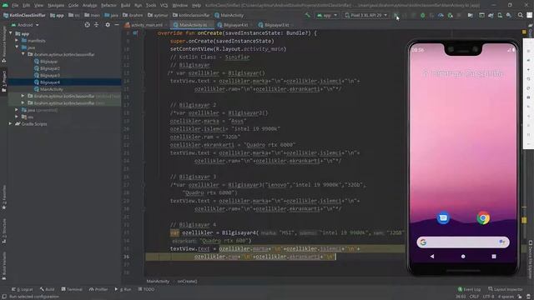Expand the res folder node
The image size is (534, 300).
[x=17, y=117]
